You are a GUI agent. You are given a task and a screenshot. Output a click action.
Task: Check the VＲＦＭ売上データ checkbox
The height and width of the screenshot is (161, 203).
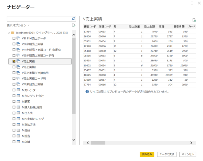(x=14, y=38)
